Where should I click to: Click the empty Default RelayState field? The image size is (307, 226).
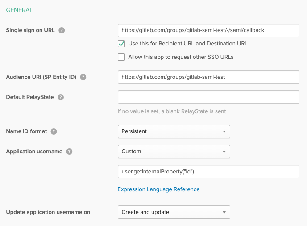(x=208, y=97)
